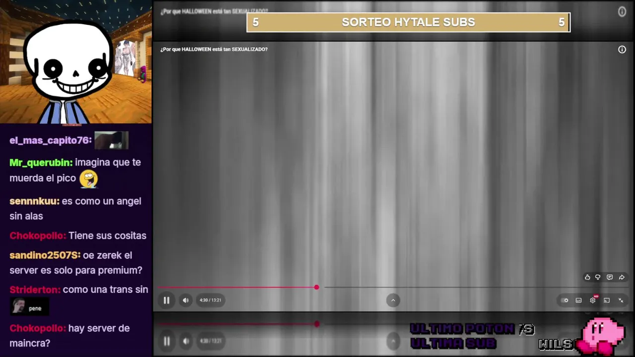Pause the YouTube video
This screenshot has height=357, width=635.
[x=167, y=300]
